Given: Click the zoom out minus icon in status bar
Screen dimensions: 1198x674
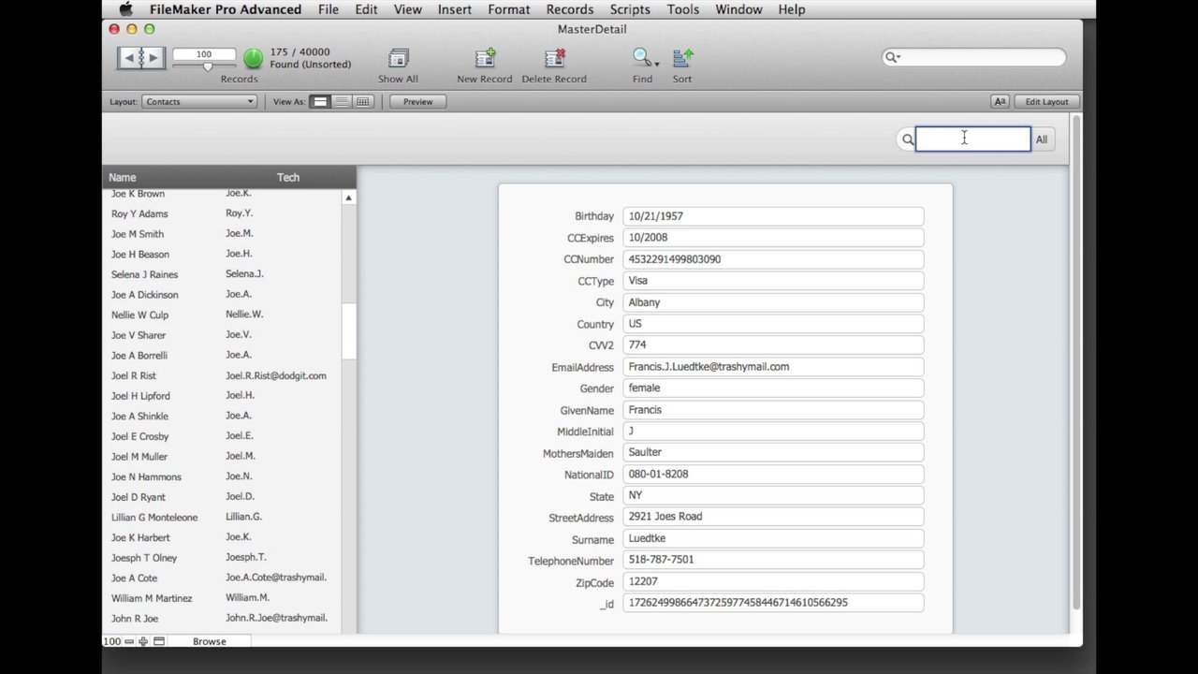Looking at the screenshot, I should click(x=129, y=641).
